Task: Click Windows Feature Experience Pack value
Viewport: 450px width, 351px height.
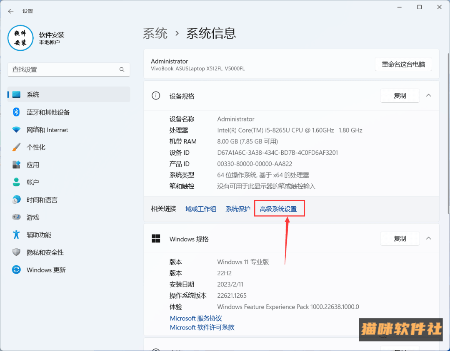Action: coord(288,307)
